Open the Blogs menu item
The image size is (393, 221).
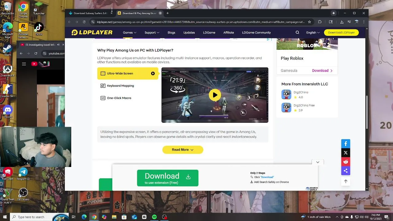coord(171,33)
